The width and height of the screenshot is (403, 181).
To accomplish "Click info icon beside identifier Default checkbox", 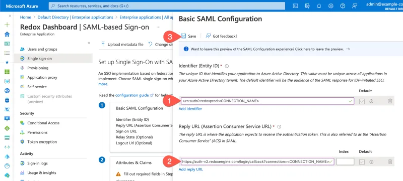I will [371, 101].
